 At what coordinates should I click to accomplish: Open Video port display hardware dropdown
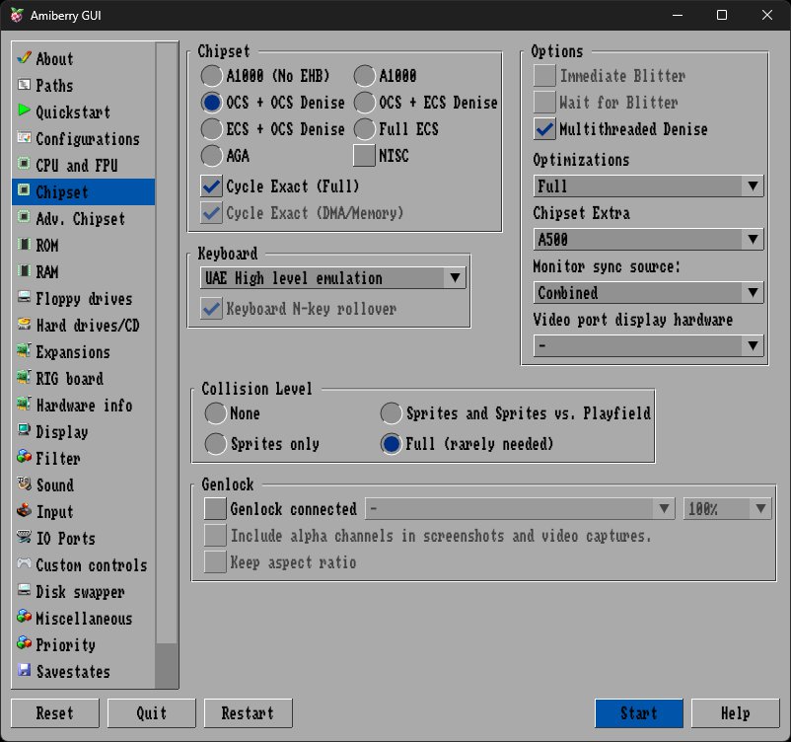coord(648,345)
